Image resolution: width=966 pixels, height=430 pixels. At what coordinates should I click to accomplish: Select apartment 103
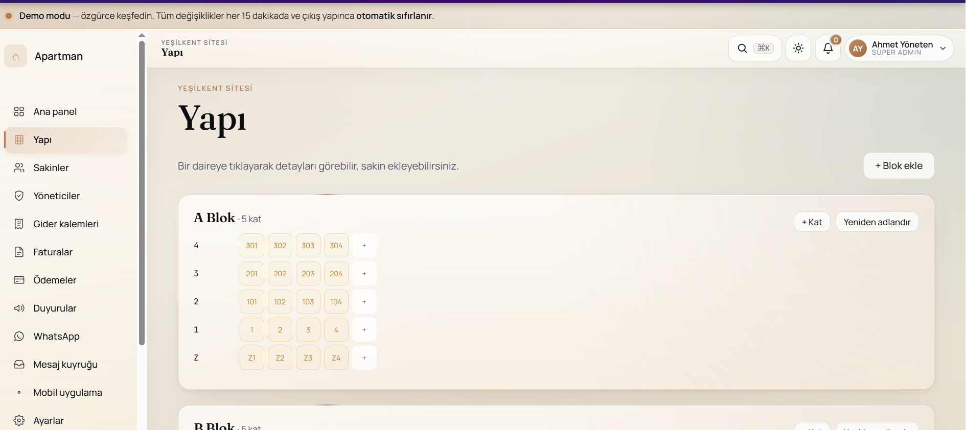pyautogui.click(x=308, y=301)
